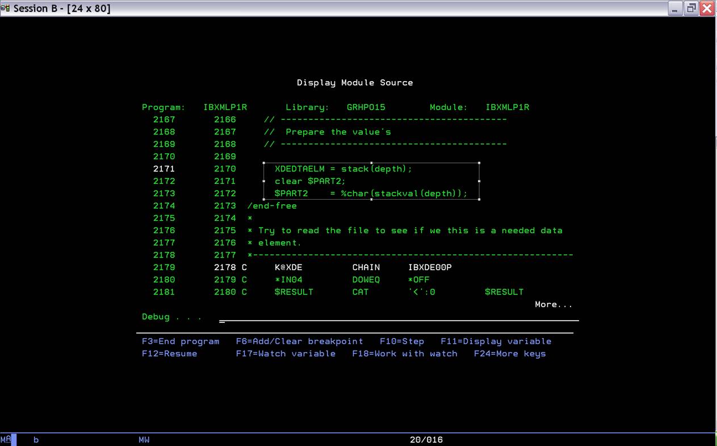Click F11=Display variable
Viewport: 717px width, 446px height.
pyautogui.click(x=496, y=341)
